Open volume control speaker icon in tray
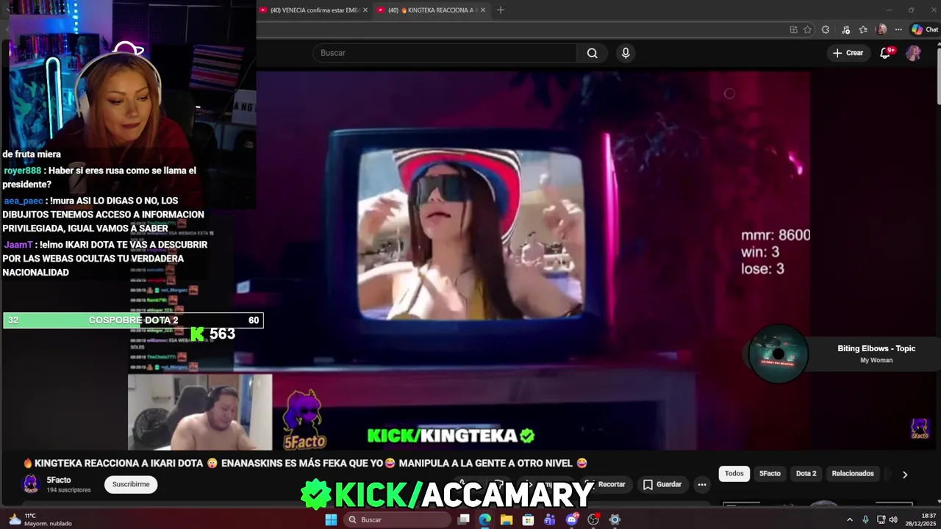This screenshot has width=941, height=529. point(893,519)
